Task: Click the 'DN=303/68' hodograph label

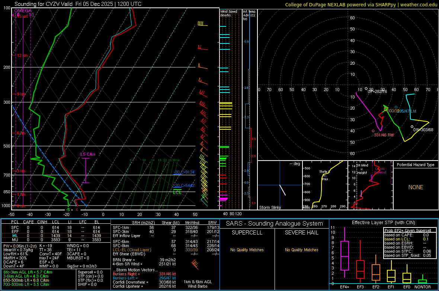Action: (423, 130)
